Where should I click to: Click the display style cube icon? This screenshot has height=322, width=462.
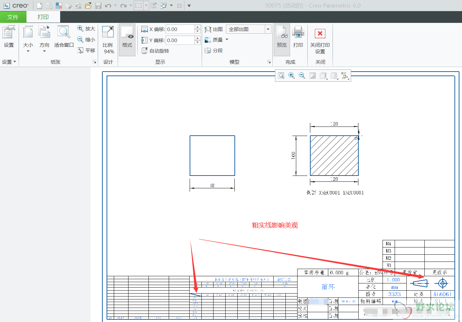323,76
